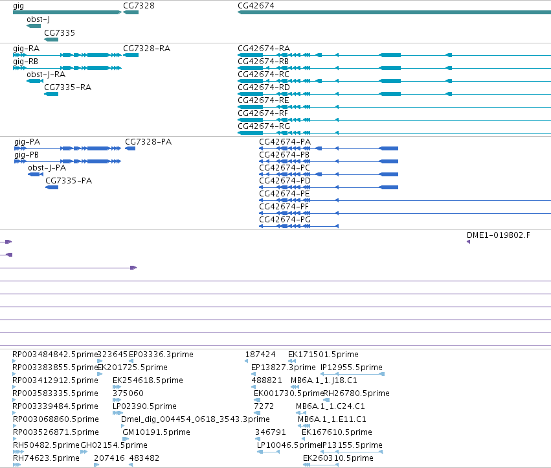The width and height of the screenshot is (551, 468).
Task: Click EST IP12955.5prime
Action: pos(352,368)
